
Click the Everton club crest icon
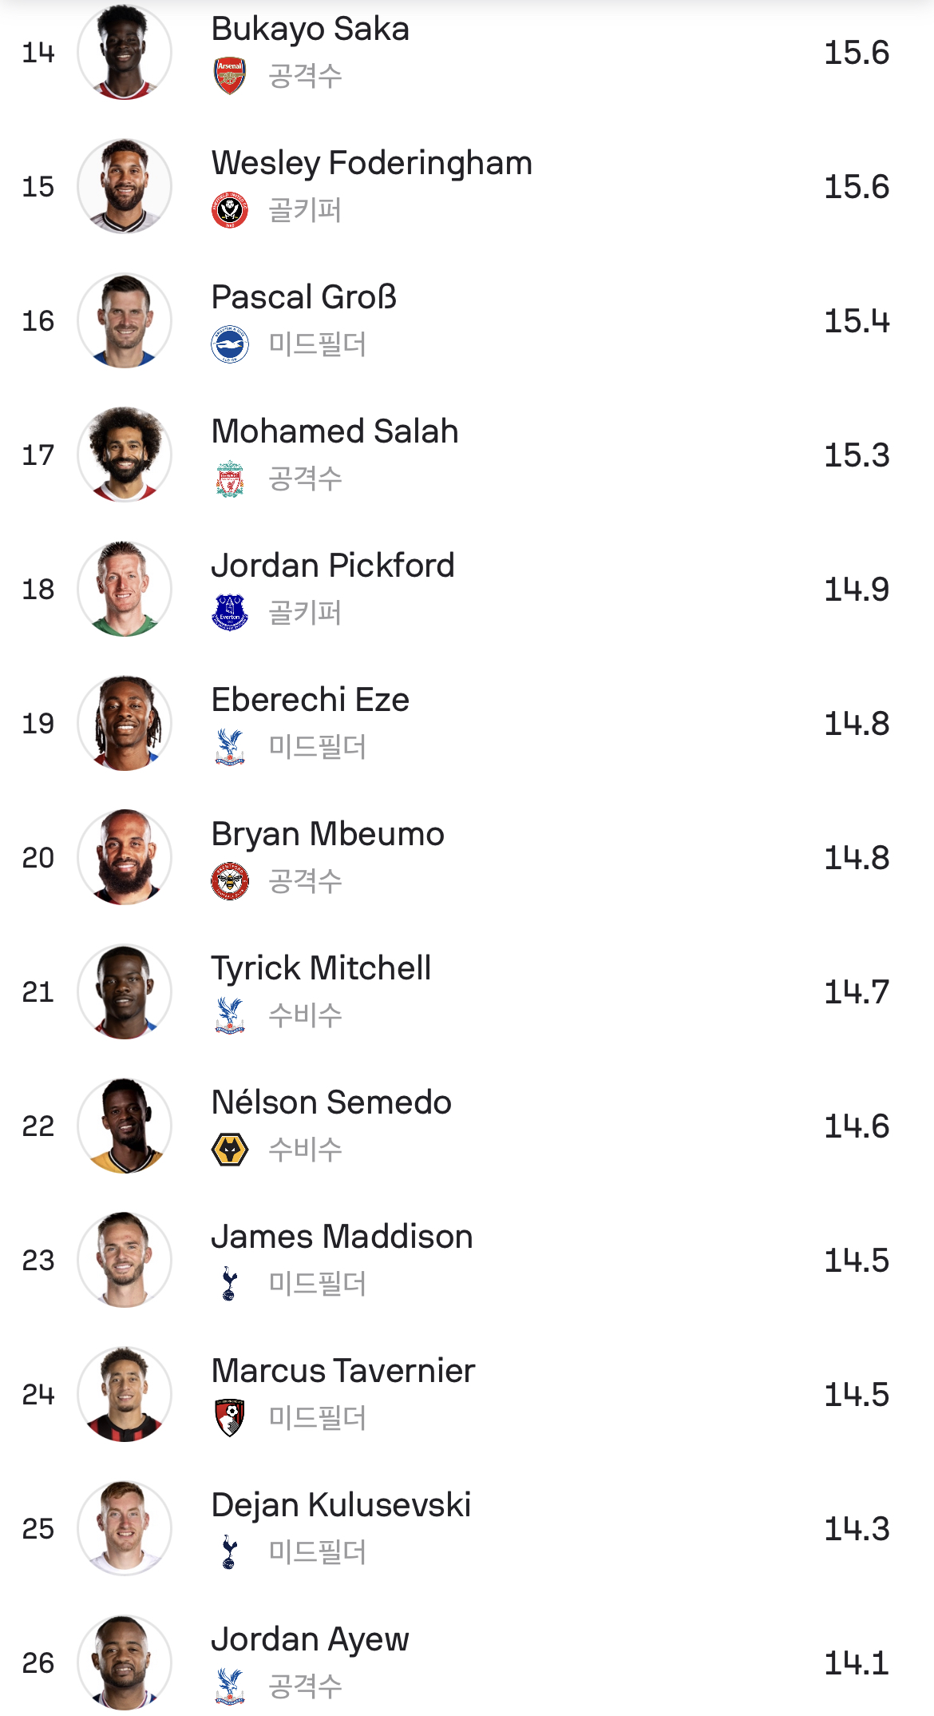(x=230, y=613)
